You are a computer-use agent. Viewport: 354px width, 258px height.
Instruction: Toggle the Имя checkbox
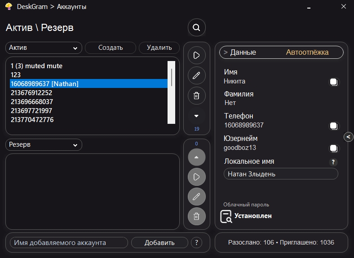point(334,82)
